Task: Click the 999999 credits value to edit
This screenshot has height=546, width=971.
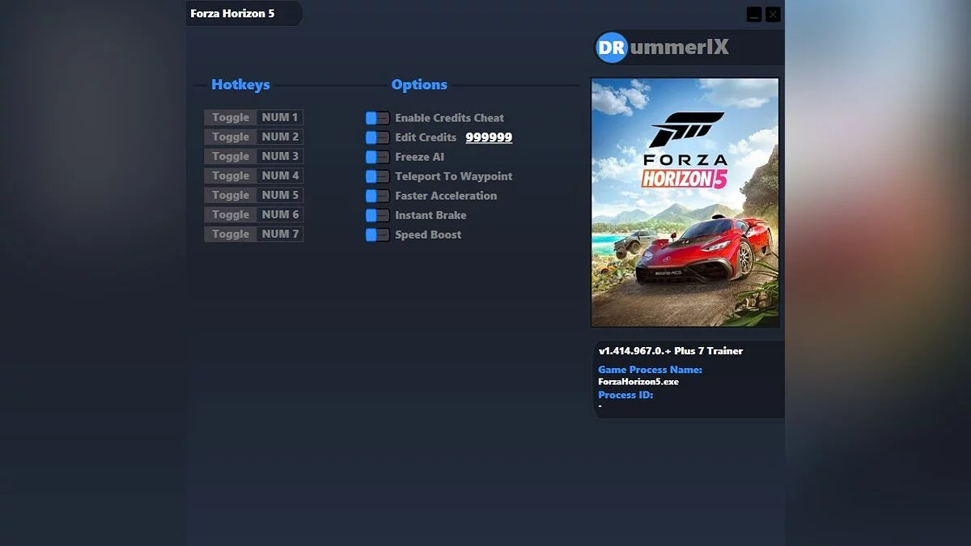Action: [x=489, y=137]
